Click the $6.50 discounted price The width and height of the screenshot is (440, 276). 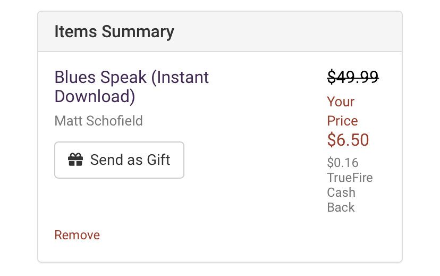coord(348,140)
